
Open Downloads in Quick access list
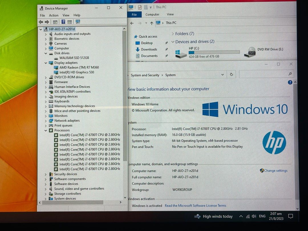click(149, 50)
